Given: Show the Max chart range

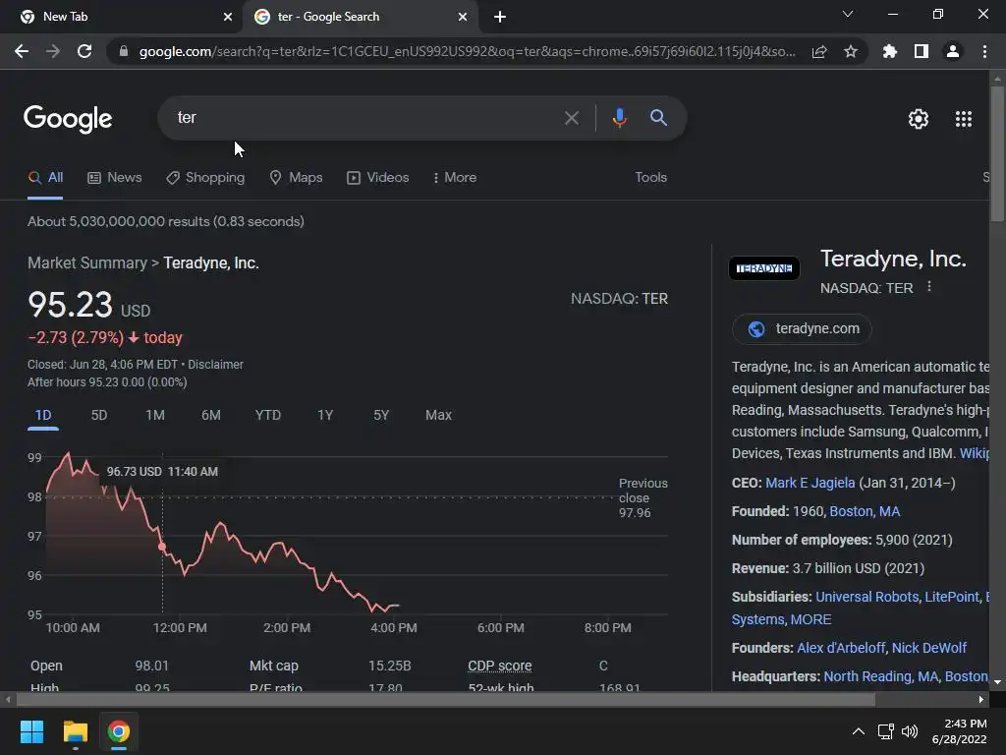Looking at the screenshot, I should point(438,416).
